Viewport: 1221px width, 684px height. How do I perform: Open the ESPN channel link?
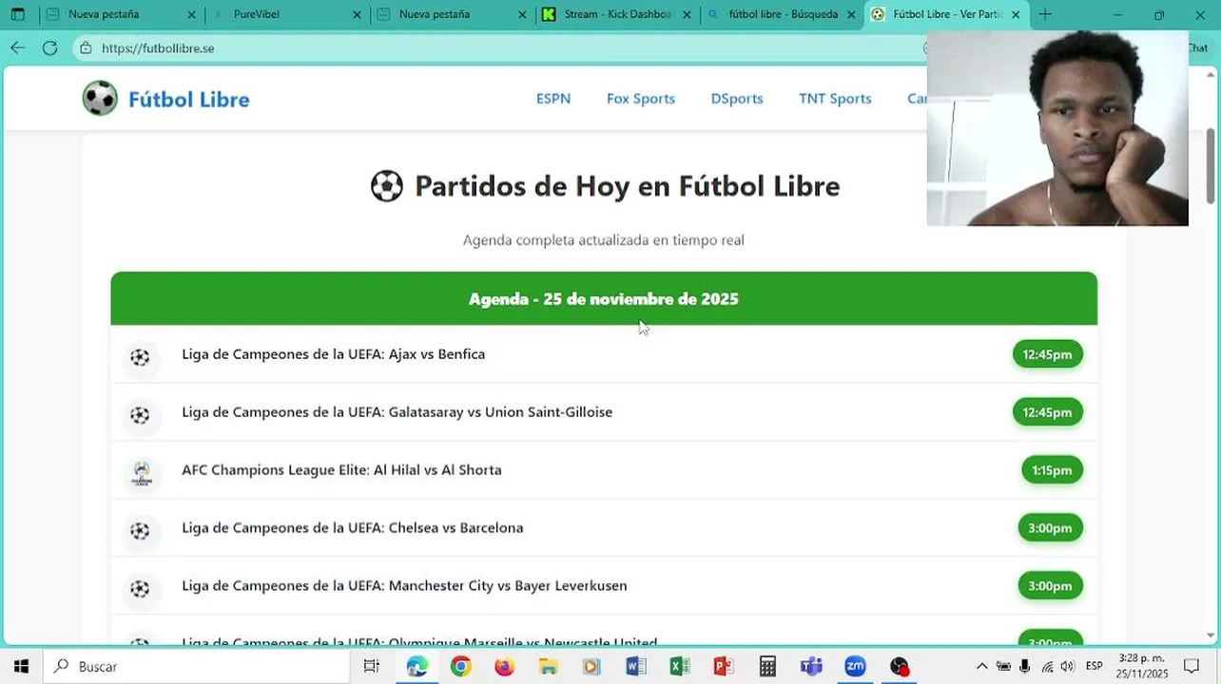click(553, 99)
